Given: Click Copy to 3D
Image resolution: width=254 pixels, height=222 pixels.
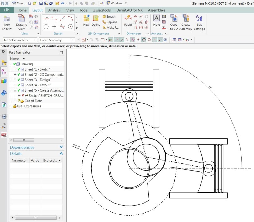Looking at the screenshot, I should tap(173, 22).
